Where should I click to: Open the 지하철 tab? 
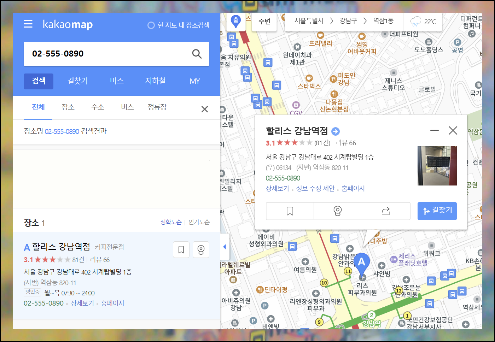pos(156,81)
